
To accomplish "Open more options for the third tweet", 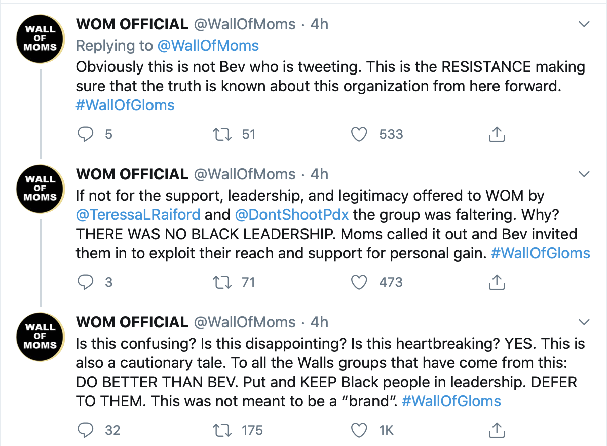I will 584,322.
